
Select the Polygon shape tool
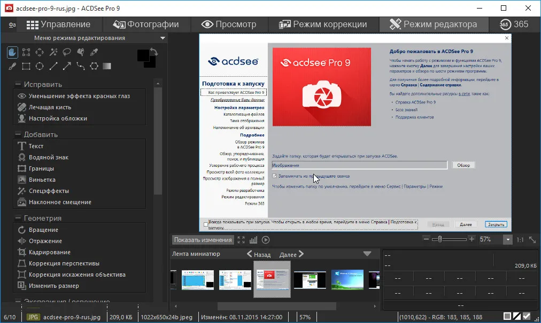(94, 66)
